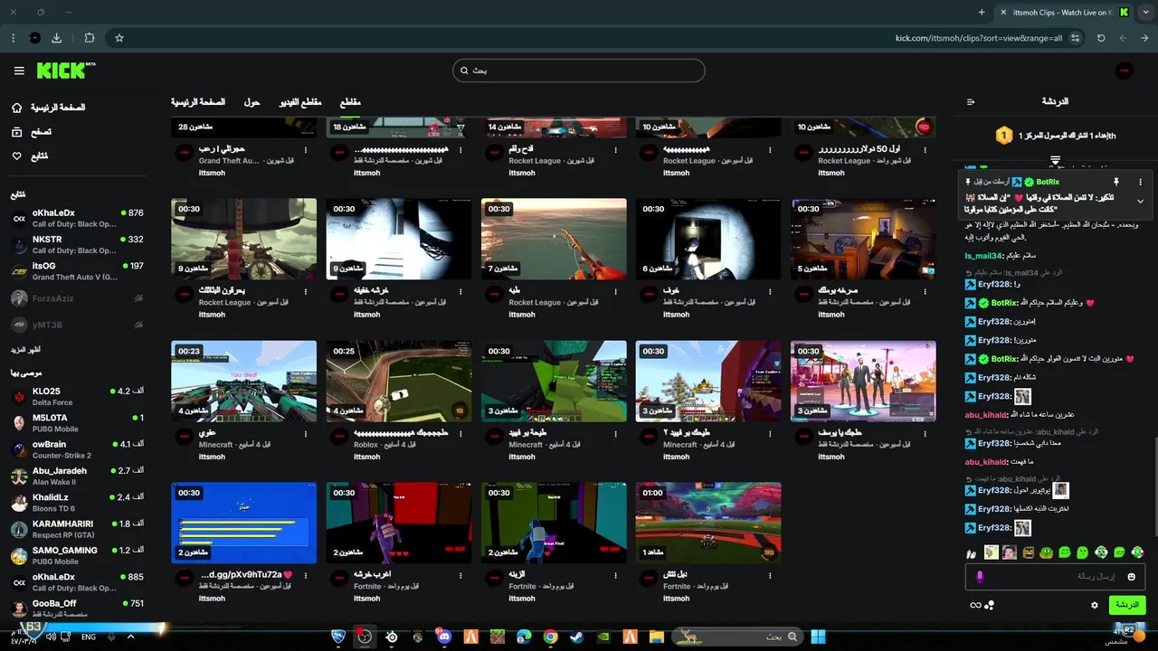This screenshot has width=1158, height=651.
Task: Open the M5L0TA PUBG Mobile channel
Action: [77, 423]
